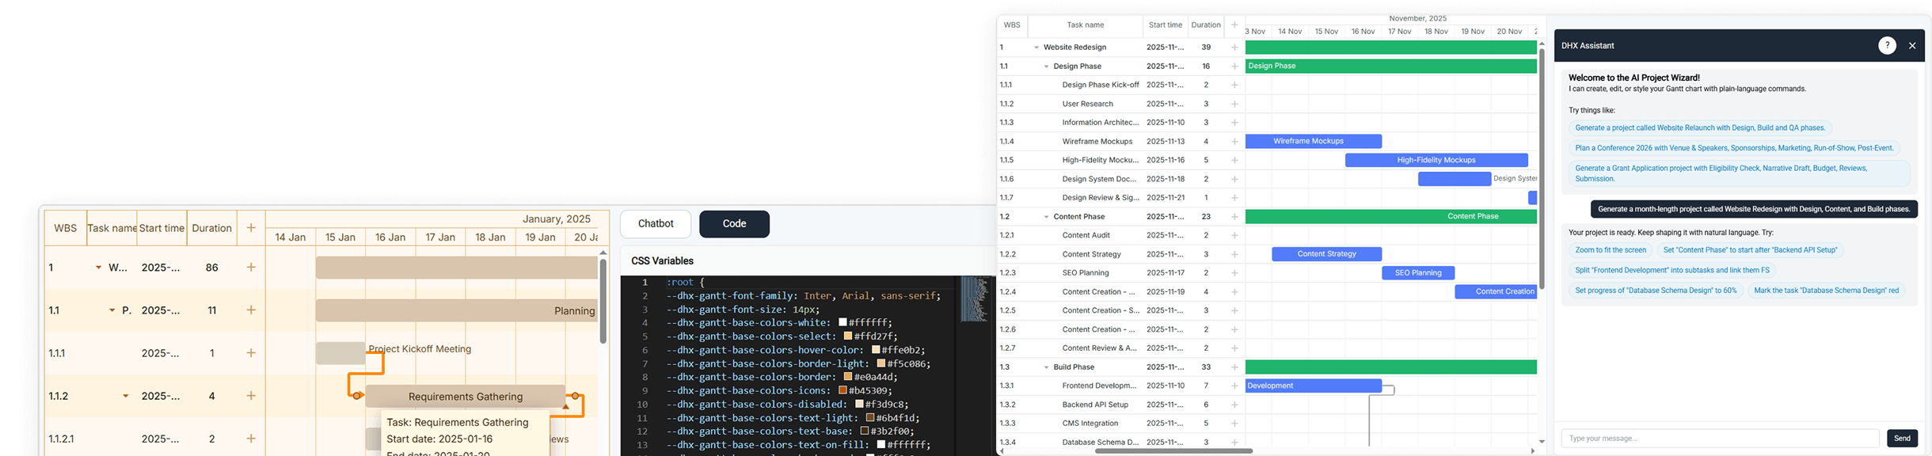Click the 'Zoom to fit the screen' suggestion
Image resolution: width=1932 pixels, height=456 pixels.
point(1611,250)
